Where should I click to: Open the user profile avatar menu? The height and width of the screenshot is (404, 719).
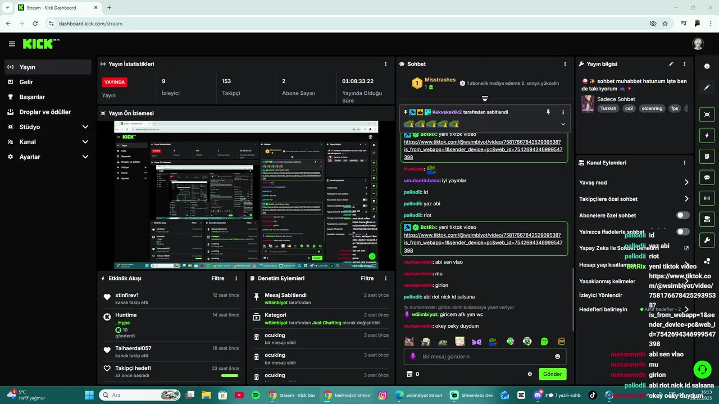[x=698, y=44]
